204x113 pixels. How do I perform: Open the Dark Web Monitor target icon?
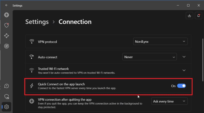[x=7, y=46]
